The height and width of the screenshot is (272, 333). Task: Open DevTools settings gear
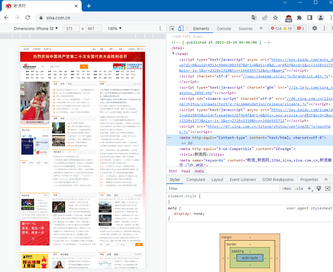pyautogui.click(x=315, y=28)
